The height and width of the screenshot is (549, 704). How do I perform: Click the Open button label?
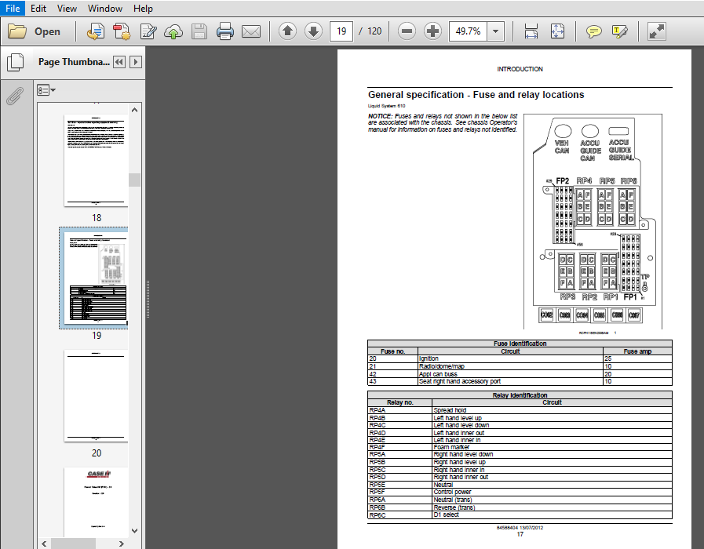[47, 31]
